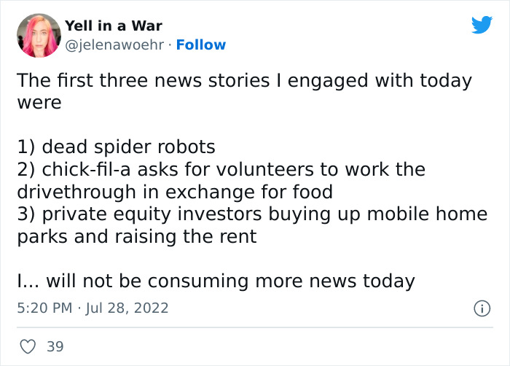The height and width of the screenshot is (366, 510).
Task: Click the opening line about first three news stories
Action: click(x=243, y=80)
